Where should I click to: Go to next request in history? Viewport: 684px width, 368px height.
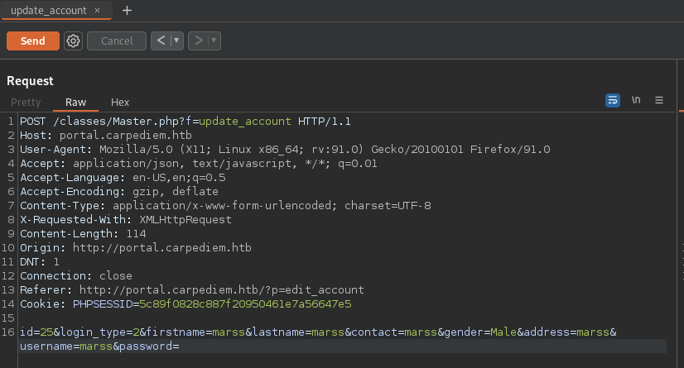[197, 41]
